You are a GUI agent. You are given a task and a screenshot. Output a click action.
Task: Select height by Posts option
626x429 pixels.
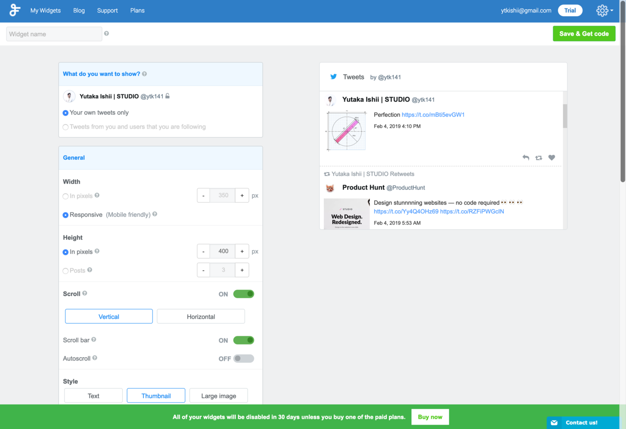pos(66,271)
